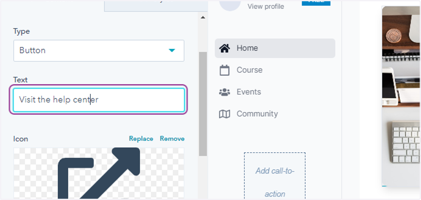The image size is (421, 200).
Task: Select Home in the navigation menu
Action: (x=275, y=48)
